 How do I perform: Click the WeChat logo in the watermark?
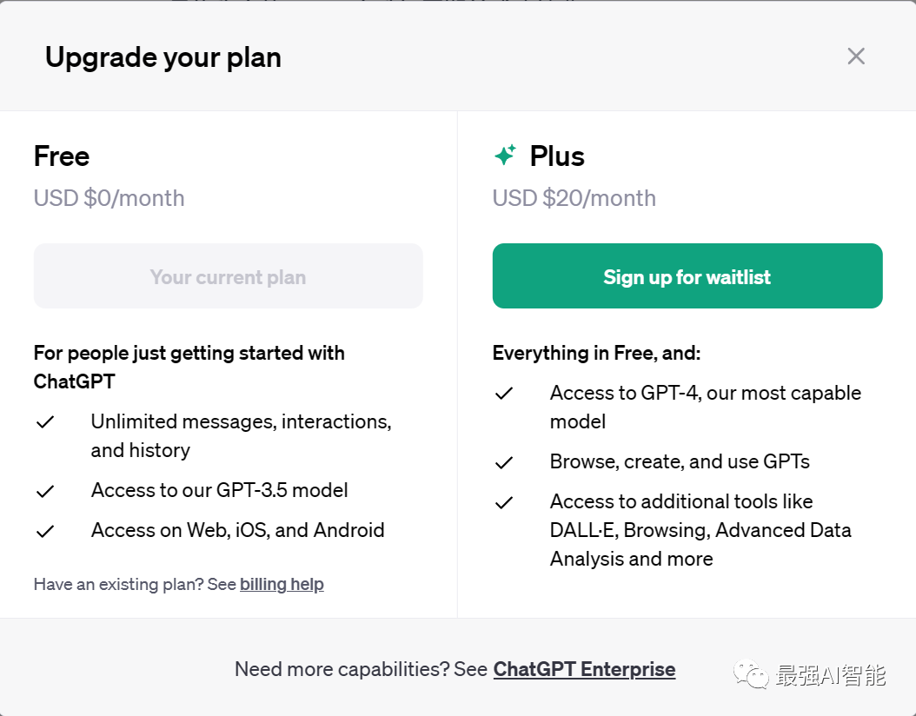pyautogui.click(x=751, y=673)
